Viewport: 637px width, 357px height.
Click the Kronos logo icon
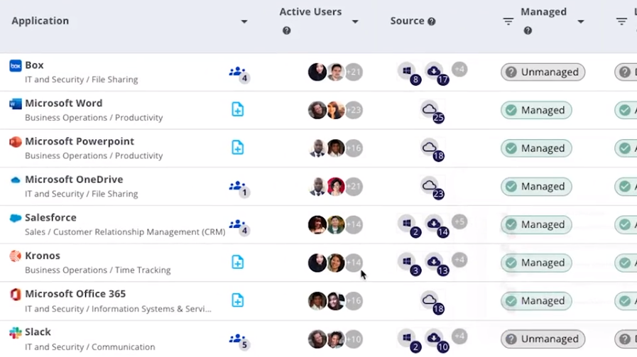(x=16, y=256)
